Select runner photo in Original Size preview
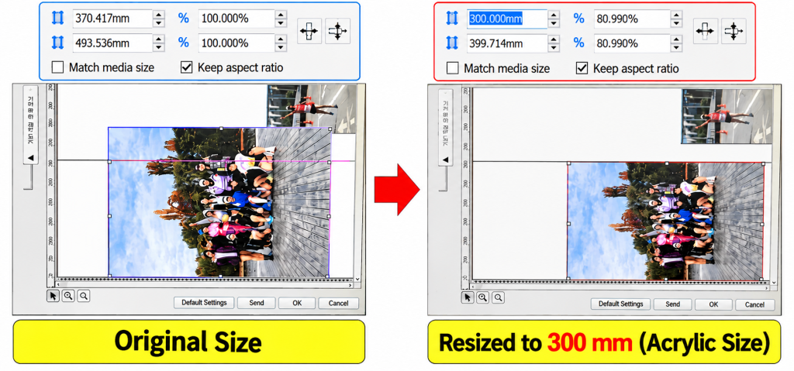The width and height of the screenshot is (794, 371). tap(312, 109)
